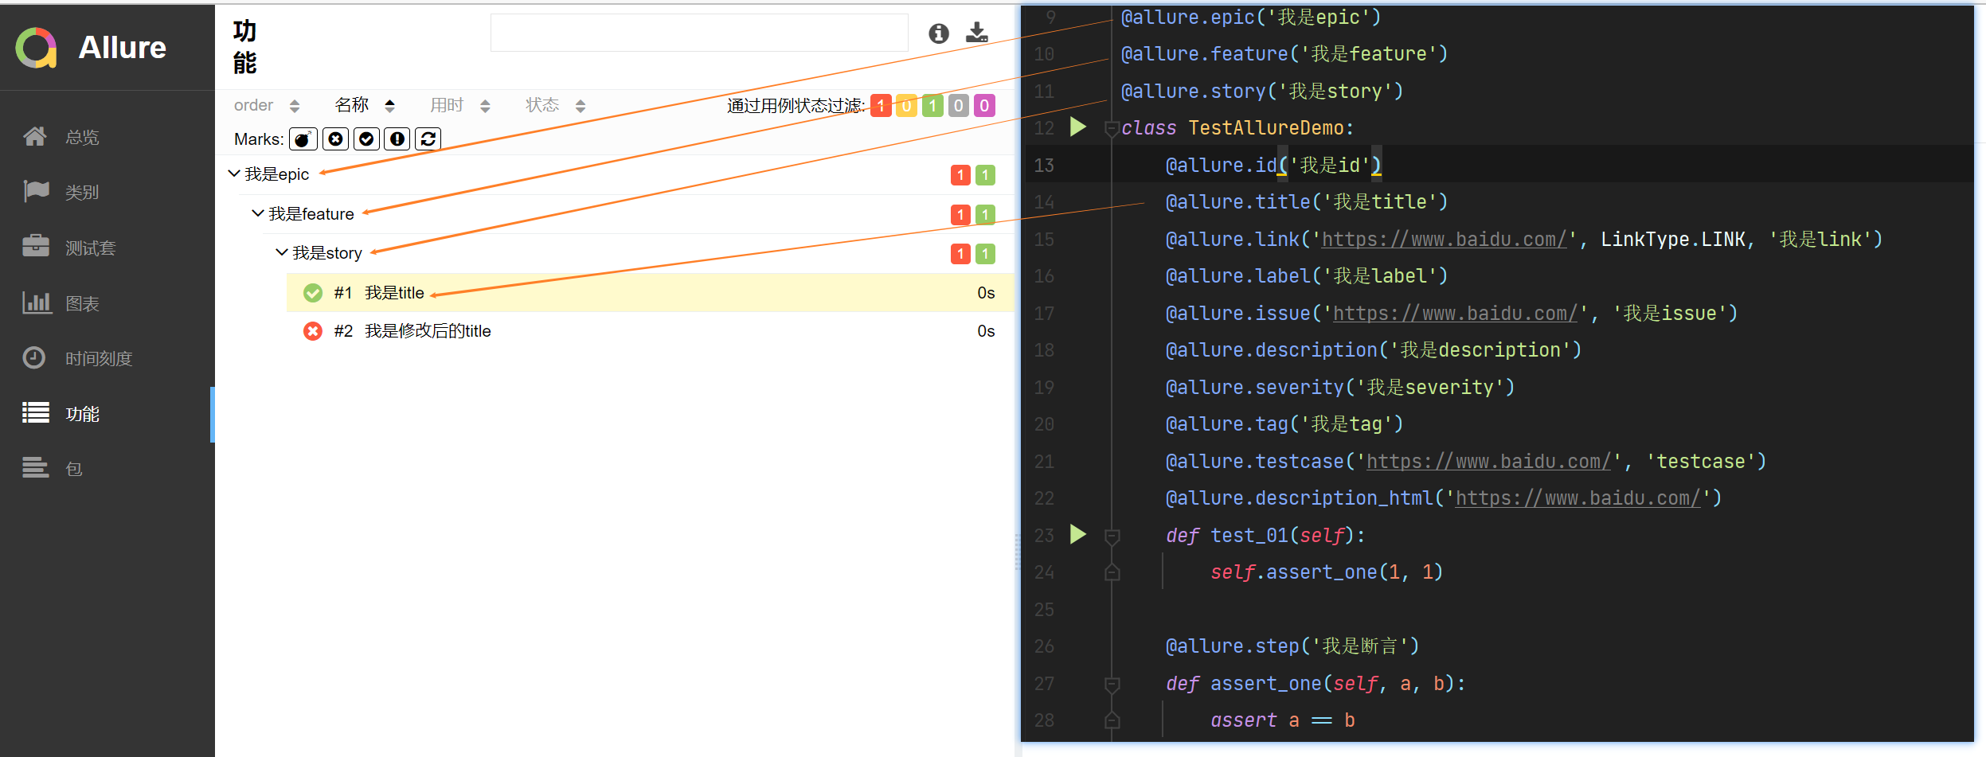Viewport: 1986px width, 757px height.
Task: Click the red failed status filter badge
Action: (881, 105)
